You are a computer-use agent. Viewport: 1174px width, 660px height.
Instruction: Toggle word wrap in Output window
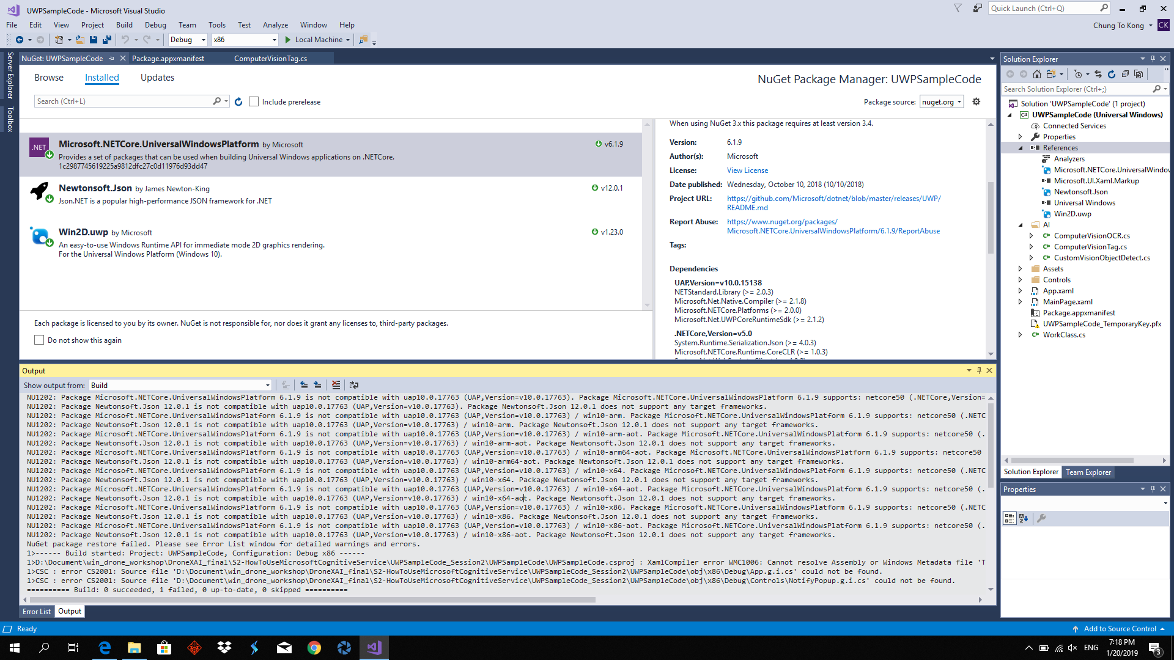click(353, 385)
